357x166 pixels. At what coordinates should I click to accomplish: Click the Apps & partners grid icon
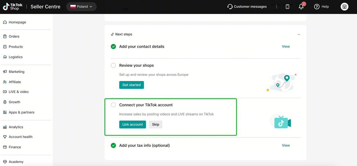[x=5, y=112]
